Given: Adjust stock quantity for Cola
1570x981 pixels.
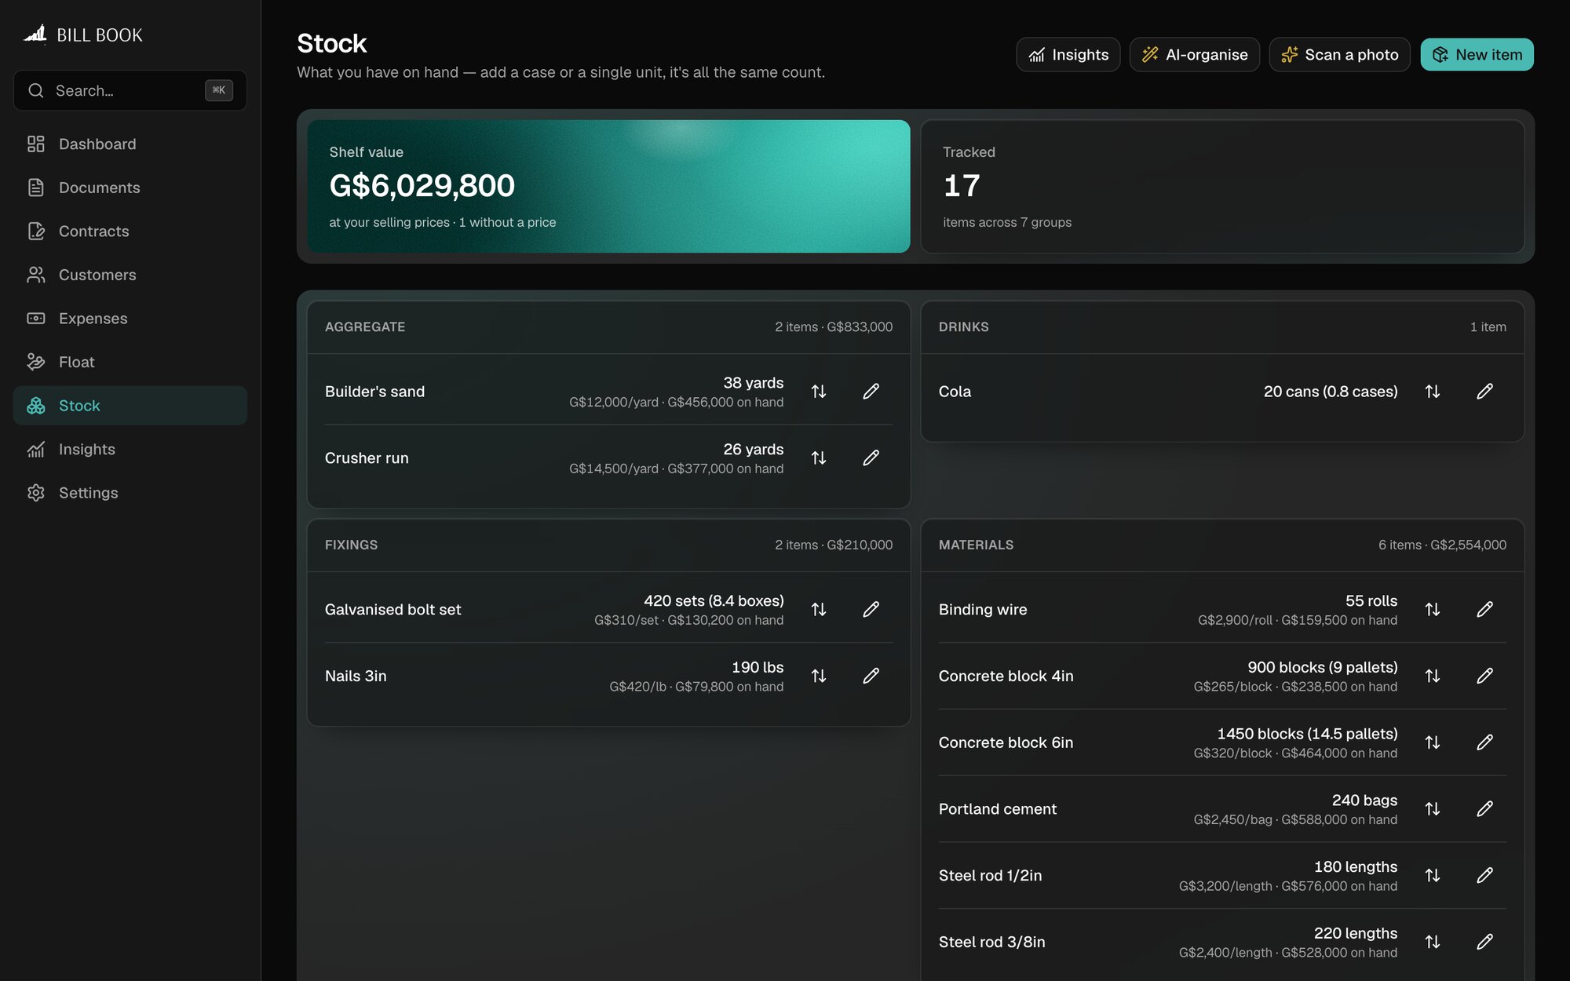Looking at the screenshot, I should (x=1433, y=392).
